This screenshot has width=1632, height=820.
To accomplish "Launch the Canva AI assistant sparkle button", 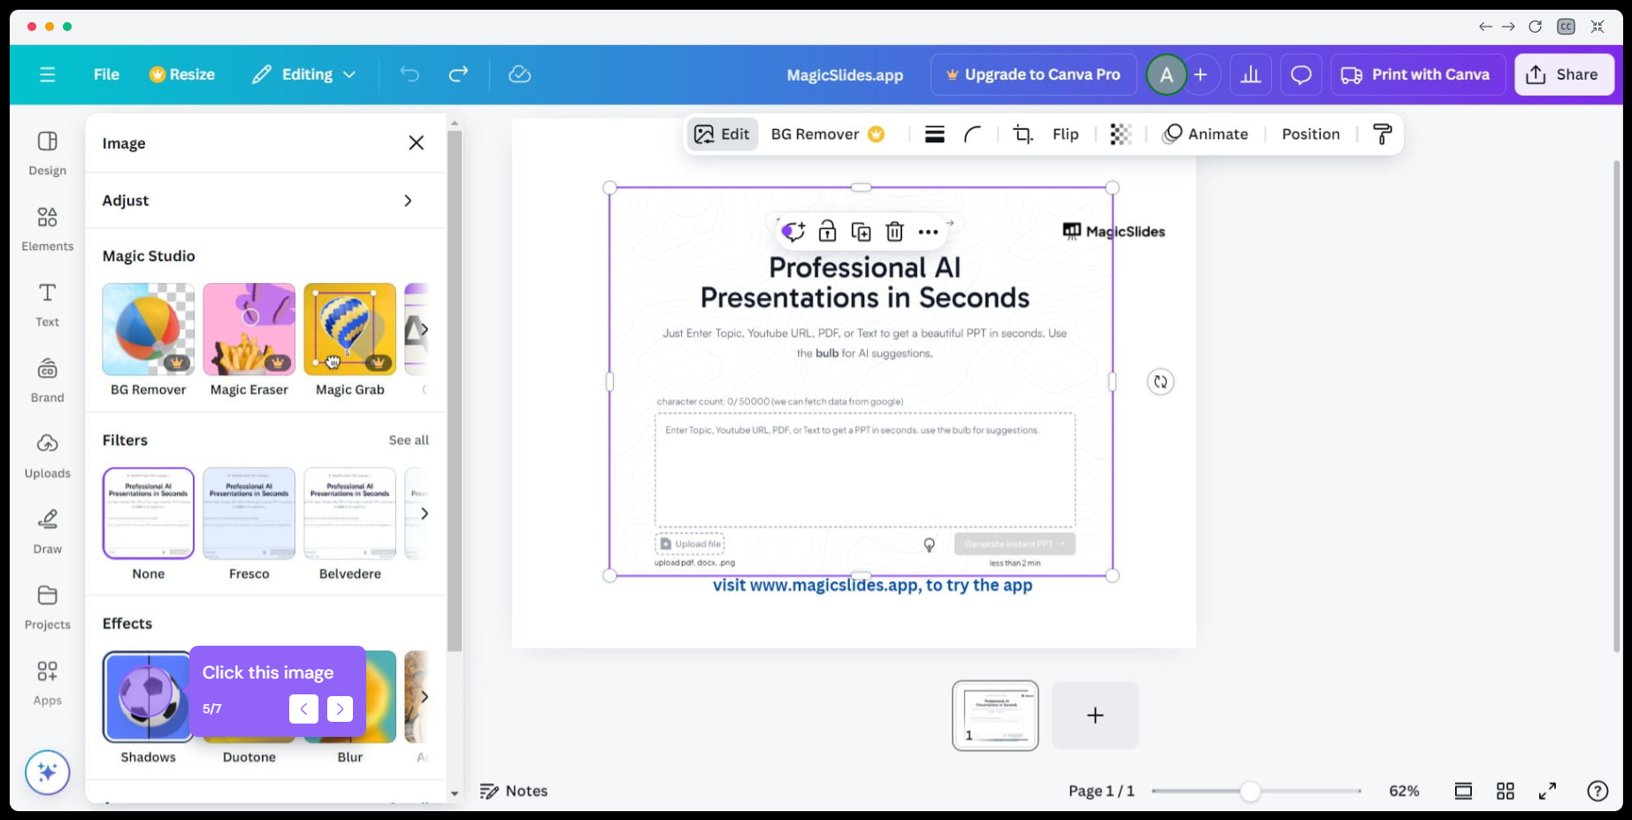I will click(48, 772).
